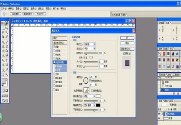Image resolution: width=181 pixels, height=125 pixels.
Task: Open the Hand tool preset picker arrow
Action: [x=7, y=14]
